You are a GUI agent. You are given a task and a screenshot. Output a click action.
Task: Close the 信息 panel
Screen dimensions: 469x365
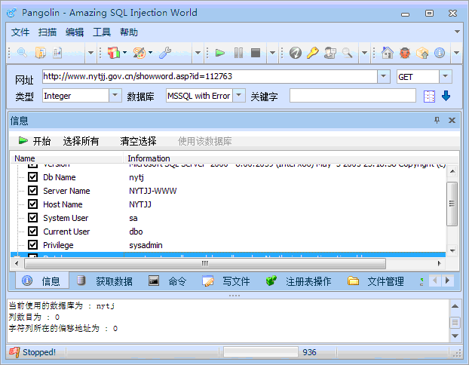point(452,120)
